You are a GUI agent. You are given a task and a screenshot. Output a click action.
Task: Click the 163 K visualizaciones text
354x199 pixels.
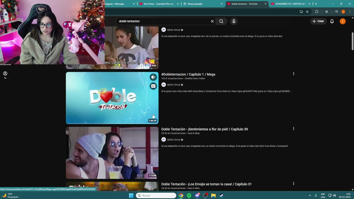point(172,78)
